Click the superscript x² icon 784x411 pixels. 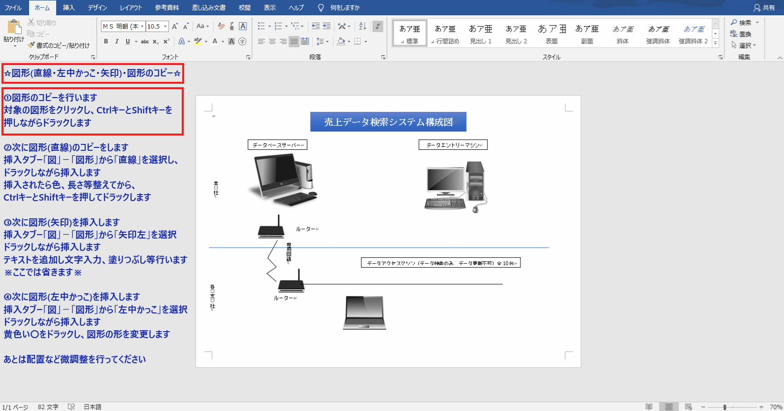(x=166, y=41)
